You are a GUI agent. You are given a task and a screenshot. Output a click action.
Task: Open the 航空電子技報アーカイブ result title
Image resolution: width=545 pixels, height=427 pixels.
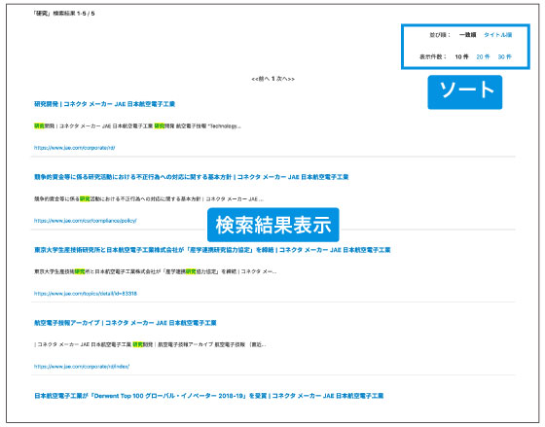(x=126, y=323)
